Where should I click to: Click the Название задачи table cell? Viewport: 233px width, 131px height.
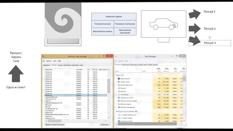(114, 16)
